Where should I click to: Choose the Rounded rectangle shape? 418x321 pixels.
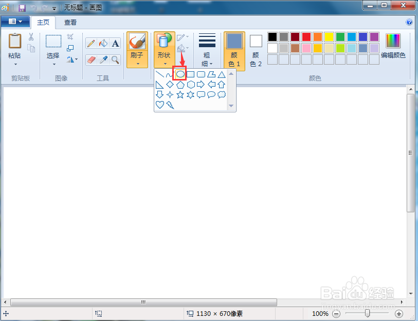(201, 74)
